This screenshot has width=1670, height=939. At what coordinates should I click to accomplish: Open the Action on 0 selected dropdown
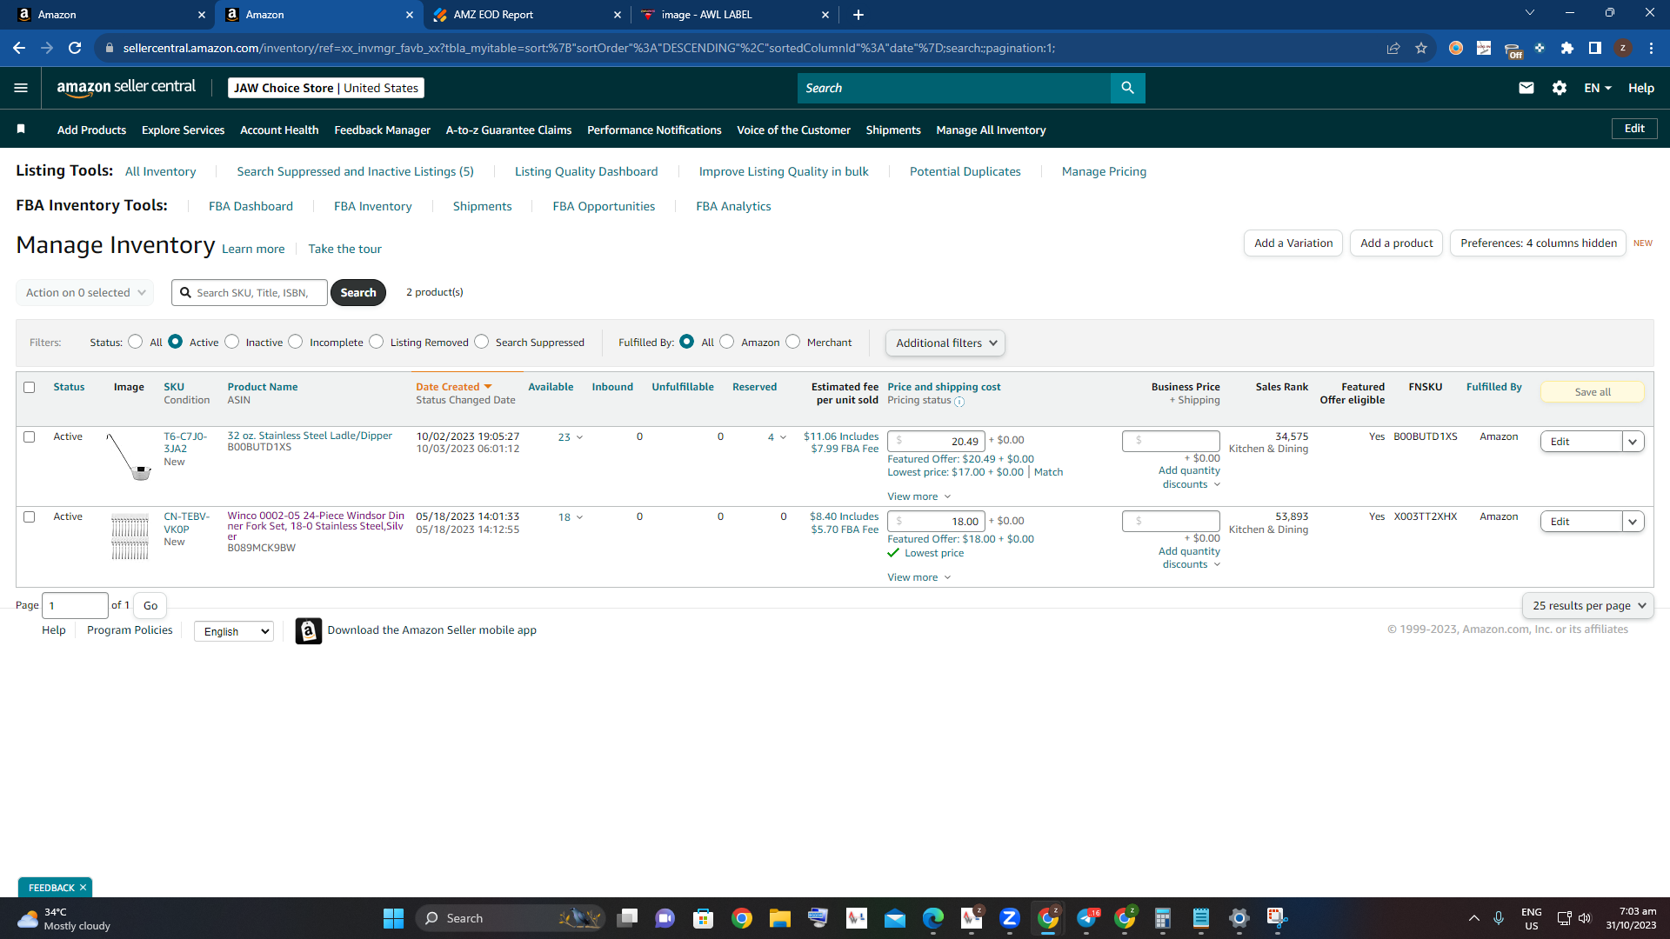[85, 292]
